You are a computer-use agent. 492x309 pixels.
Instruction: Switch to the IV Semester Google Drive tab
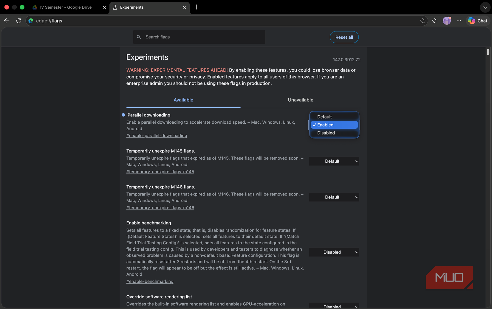[x=69, y=7]
